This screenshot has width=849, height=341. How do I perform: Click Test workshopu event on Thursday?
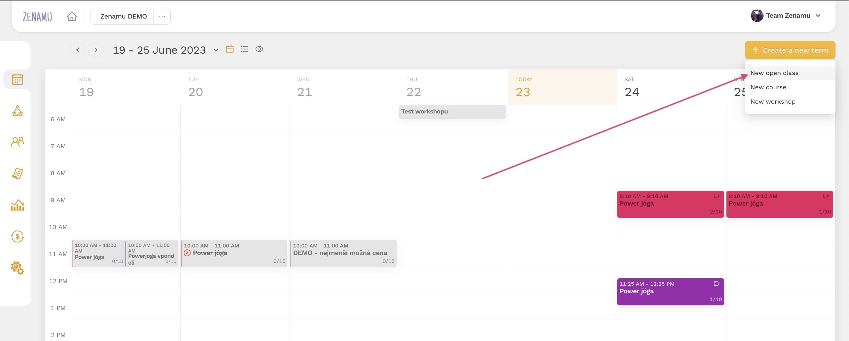tap(451, 112)
